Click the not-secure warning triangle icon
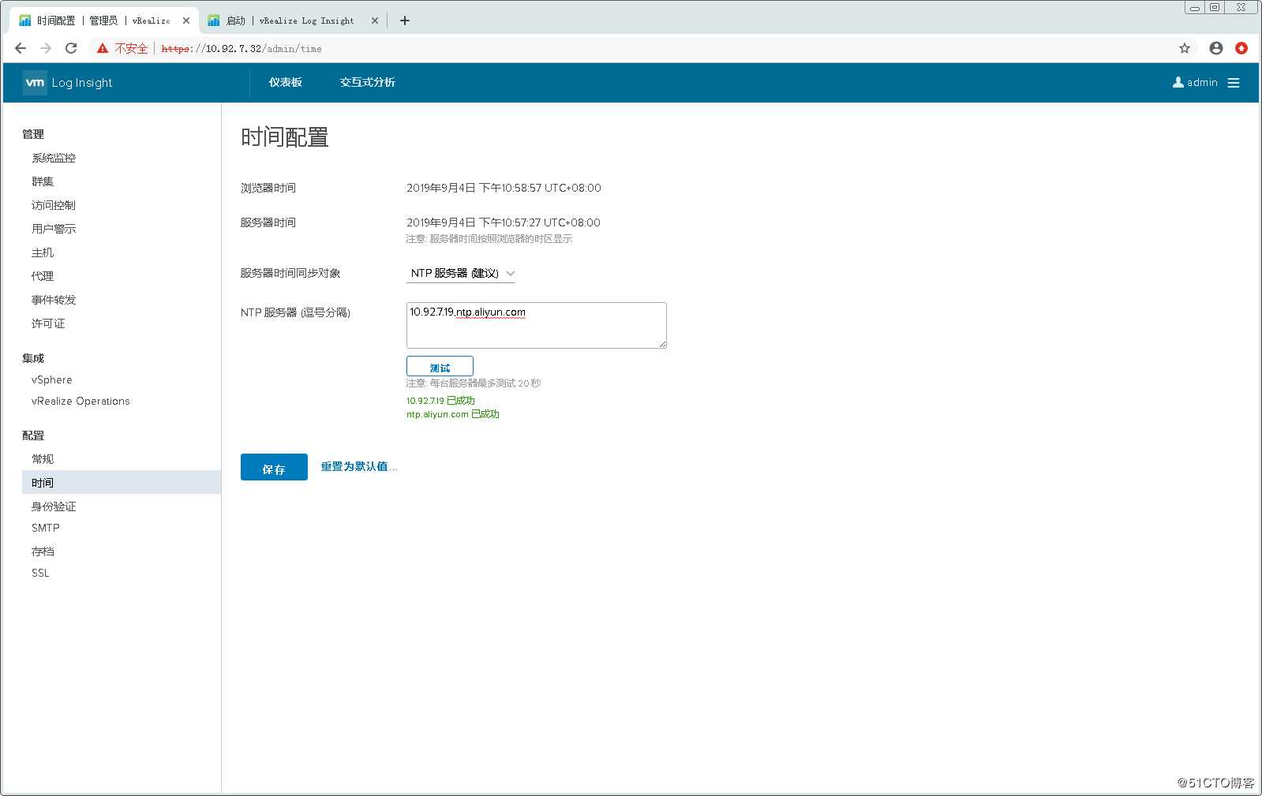 (103, 48)
